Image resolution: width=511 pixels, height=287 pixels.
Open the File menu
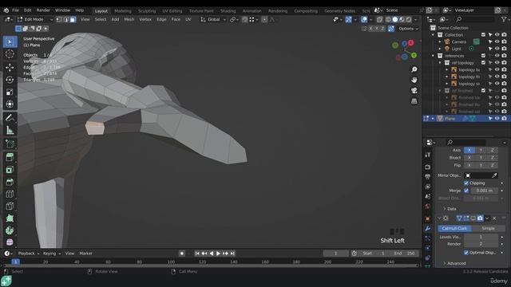coord(15,10)
